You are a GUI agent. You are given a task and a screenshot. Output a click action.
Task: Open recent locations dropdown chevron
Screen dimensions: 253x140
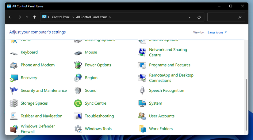click(27, 17)
